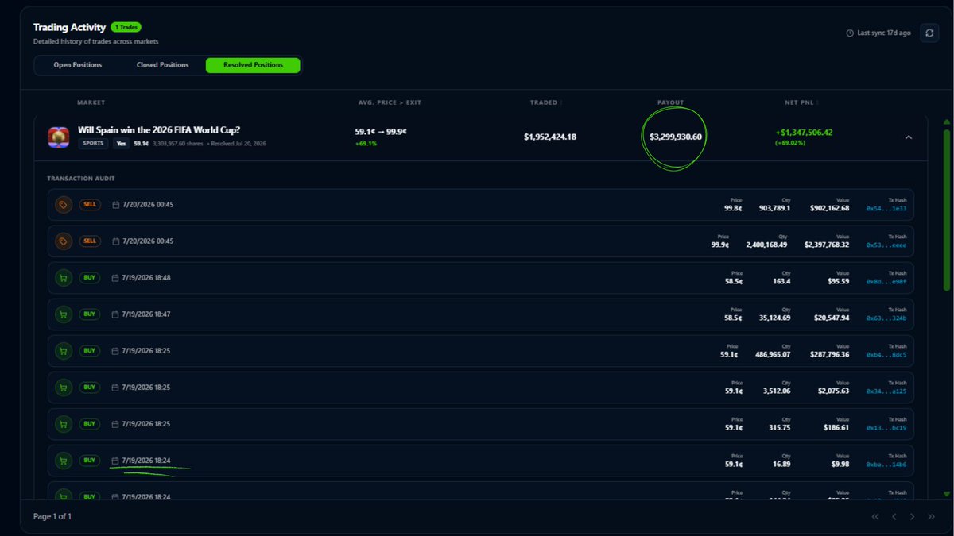This screenshot has height=536, width=954.
Task: Click the green vertical scrollbar thumb
Action: point(946,209)
